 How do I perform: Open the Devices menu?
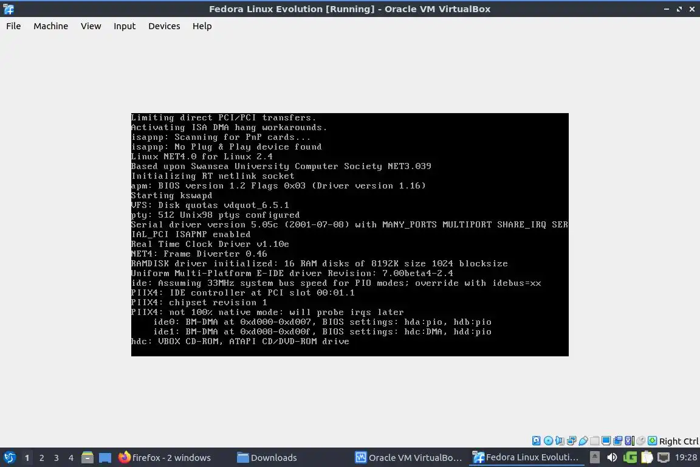pos(164,26)
